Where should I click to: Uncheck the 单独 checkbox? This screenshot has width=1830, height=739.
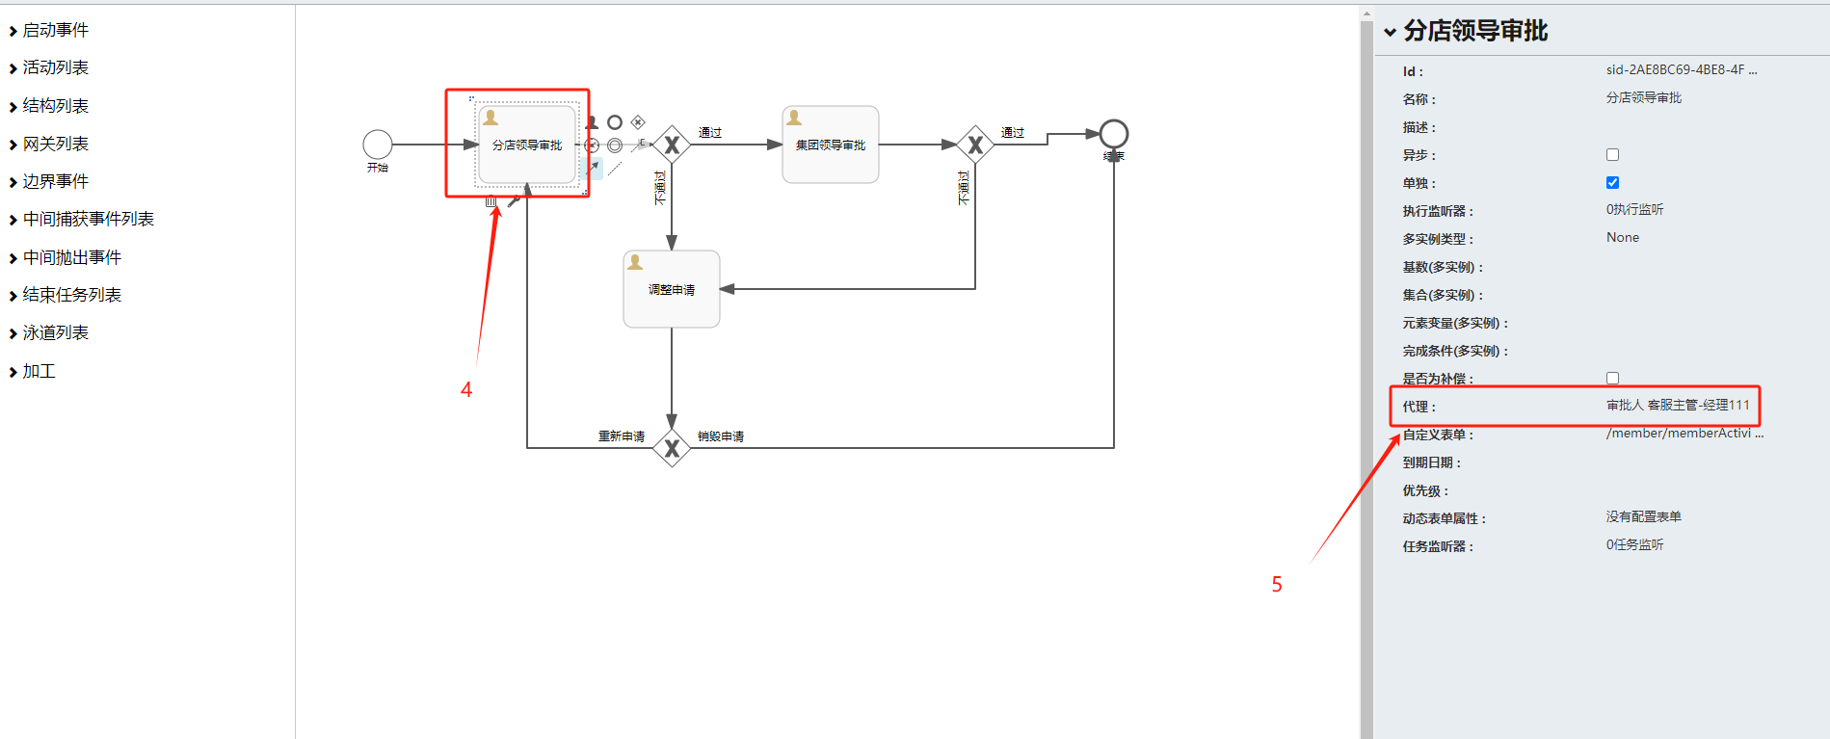pos(1612,183)
